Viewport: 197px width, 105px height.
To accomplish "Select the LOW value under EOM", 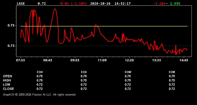I will (172, 85).
